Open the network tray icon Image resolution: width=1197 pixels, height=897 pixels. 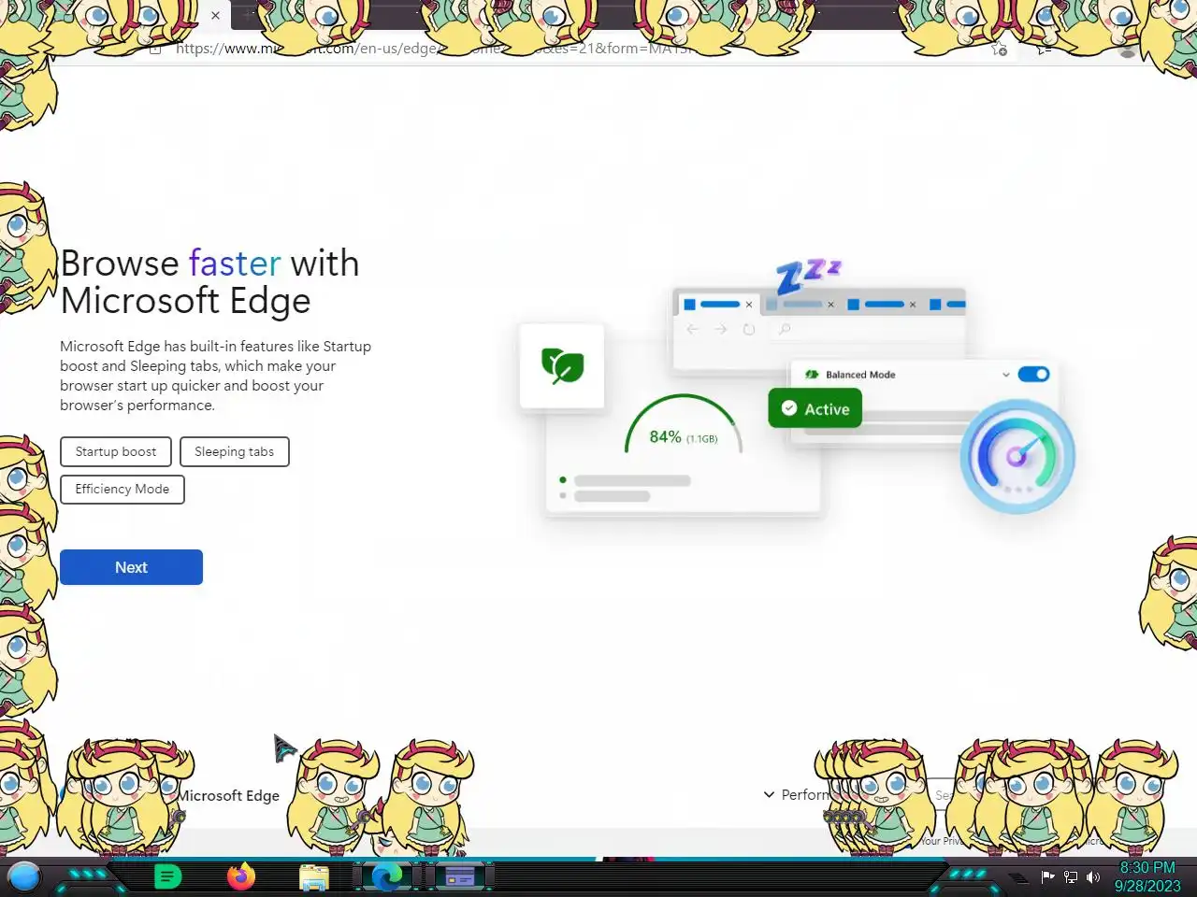click(1071, 877)
